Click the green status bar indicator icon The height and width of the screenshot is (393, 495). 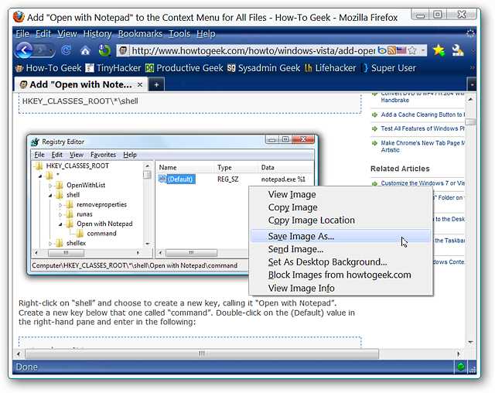point(461,367)
